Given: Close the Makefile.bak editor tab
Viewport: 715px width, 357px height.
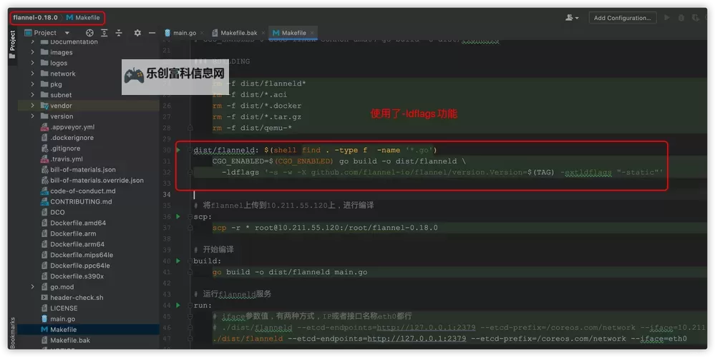Looking at the screenshot, I should click(x=263, y=33).
